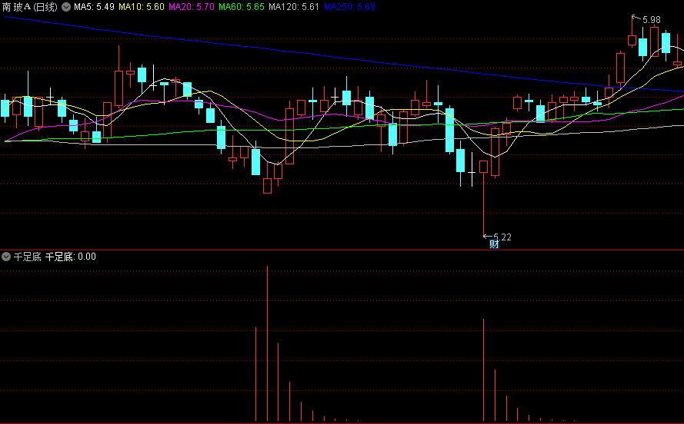Click the tallest red 千足底 signal bar
Viewport: 684px width, 424px height.
point(268,343)
